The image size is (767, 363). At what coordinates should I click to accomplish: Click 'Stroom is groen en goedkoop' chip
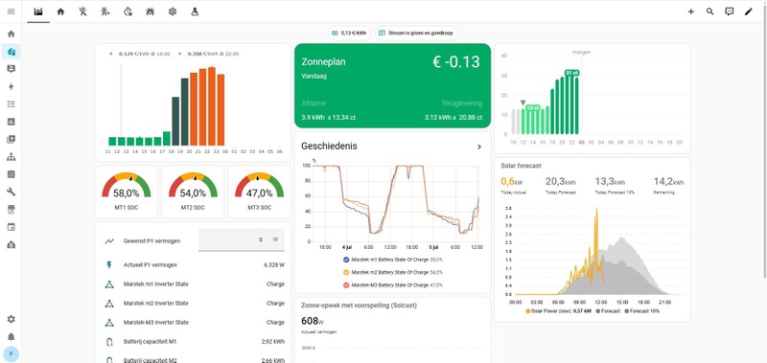click(x=416, y=34)
